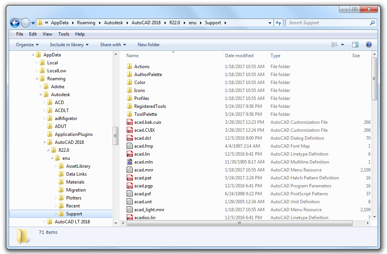Open the Share with dropdown
The height and width of the screenshot is (254, 387).
click(x=113, y=45)
